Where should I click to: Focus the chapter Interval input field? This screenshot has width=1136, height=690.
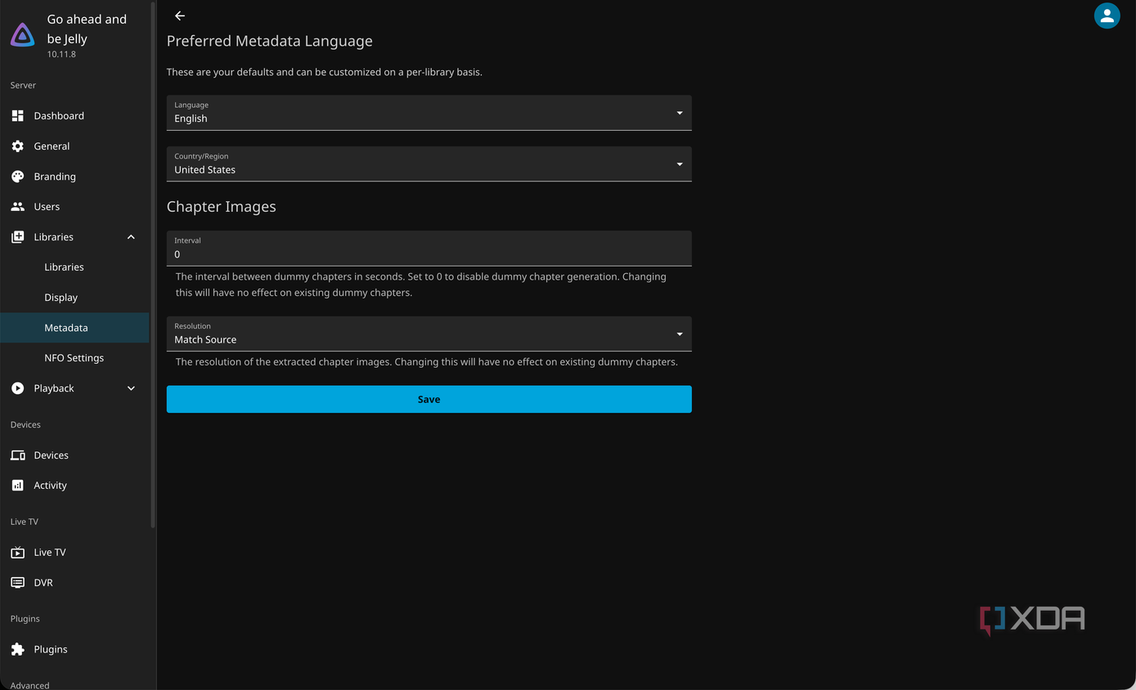point(429,249)
